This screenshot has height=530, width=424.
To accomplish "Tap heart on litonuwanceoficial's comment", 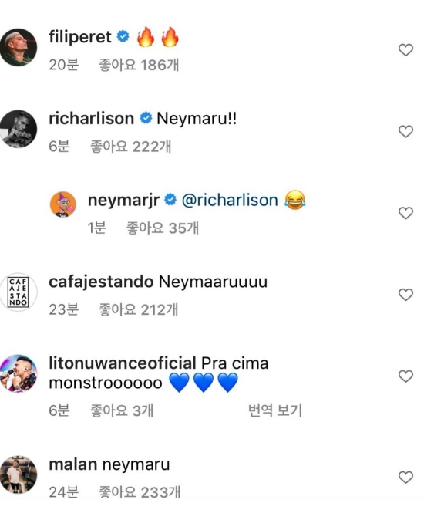I will pos(405,376).
